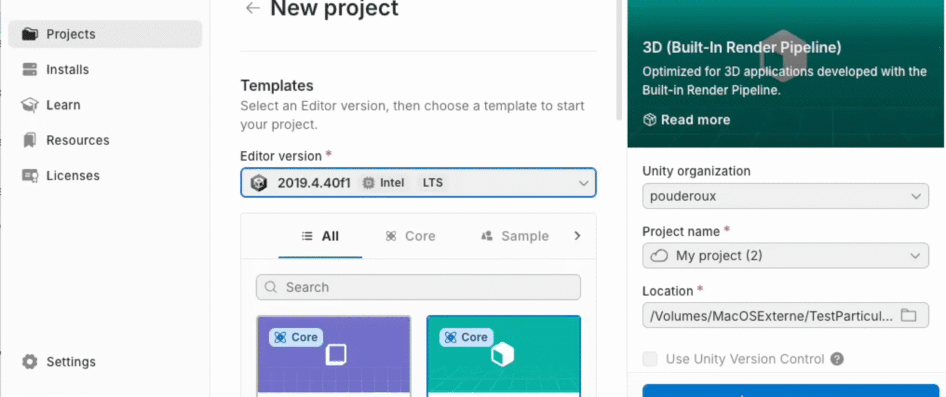This screenshot has width=946, height=397.
Task: Select the All templates tab
Action: click(320, 236)
